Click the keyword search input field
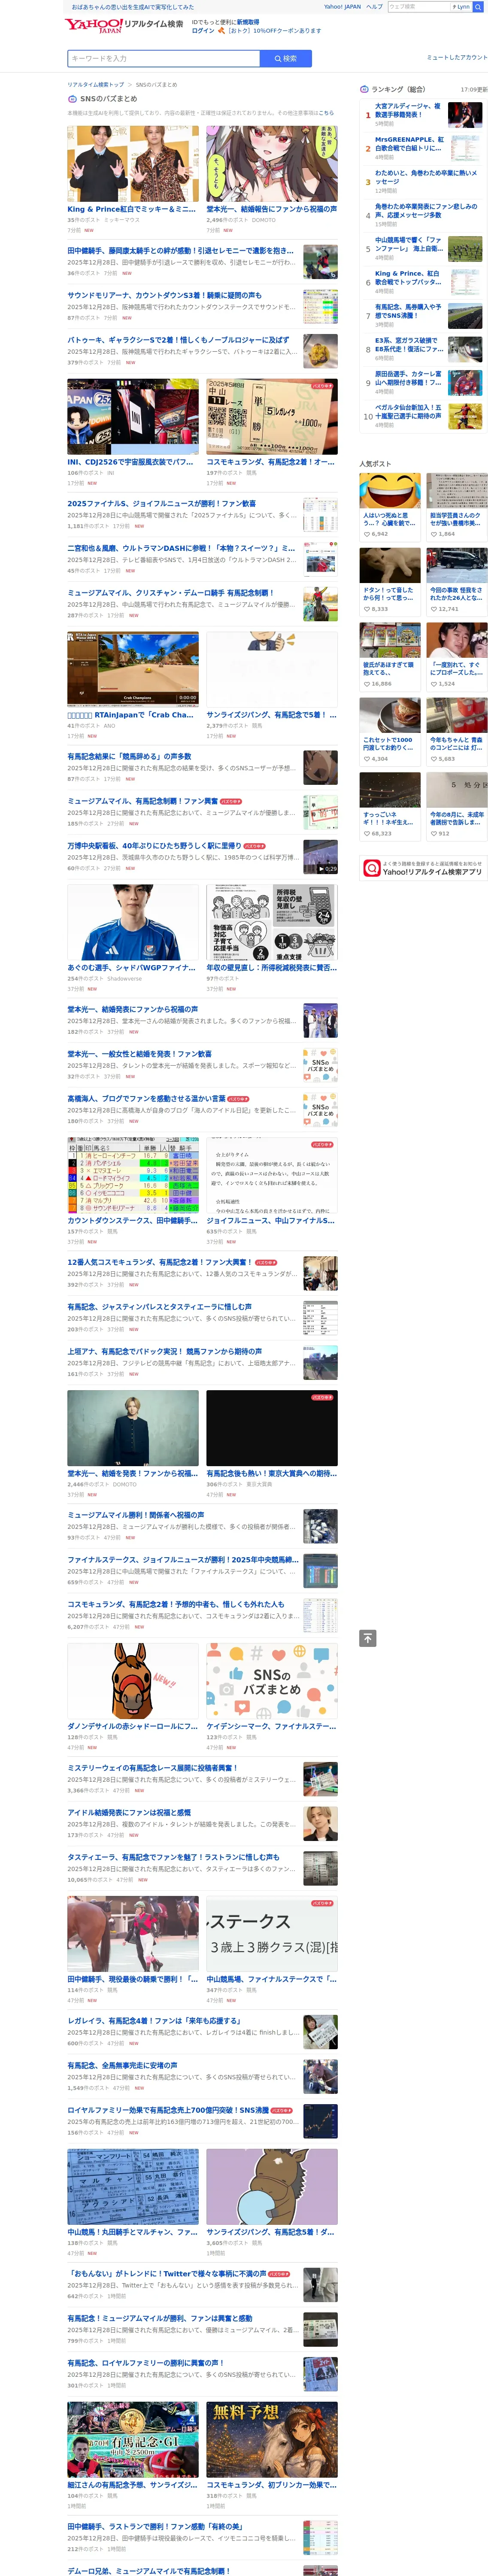488x2576 pixels. pos(164,58)
